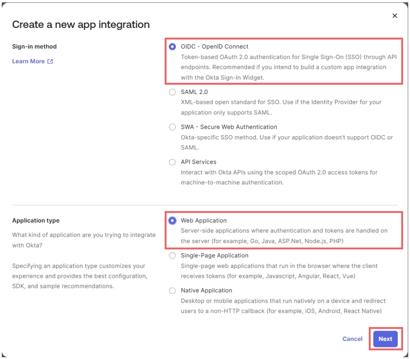This screenshot has width=410, height=359.
Task: Click the Next button
Action: 386,339
